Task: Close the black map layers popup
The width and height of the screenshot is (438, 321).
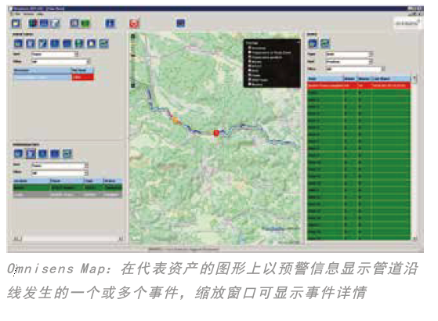Action: (x=298, y=42)
